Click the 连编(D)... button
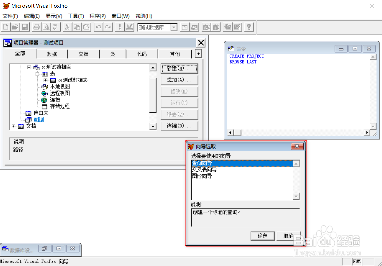Image resolution: width=382 pixels, height=266 pixels. tap(179, 126)
